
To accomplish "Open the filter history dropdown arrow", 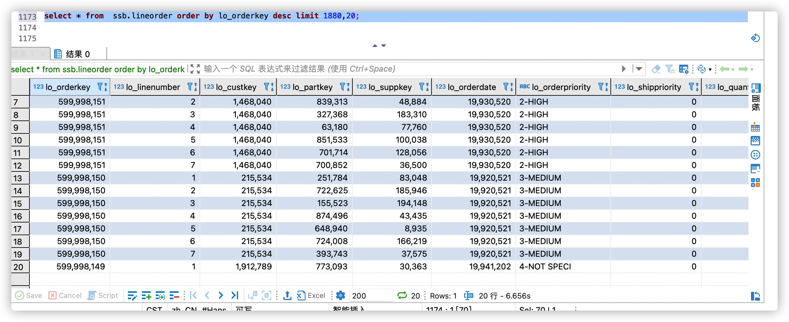I will (x=639, y=69).
